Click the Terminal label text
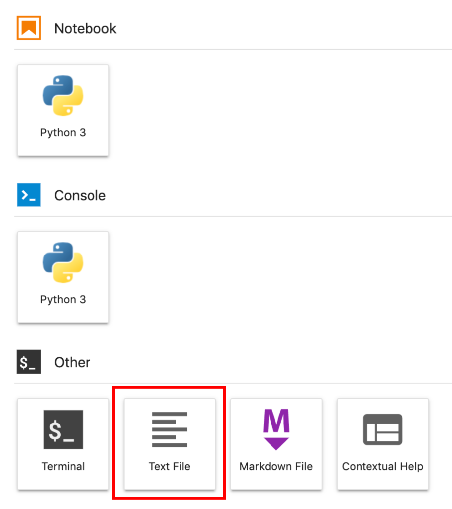The image size is (452, 509). 63,467
